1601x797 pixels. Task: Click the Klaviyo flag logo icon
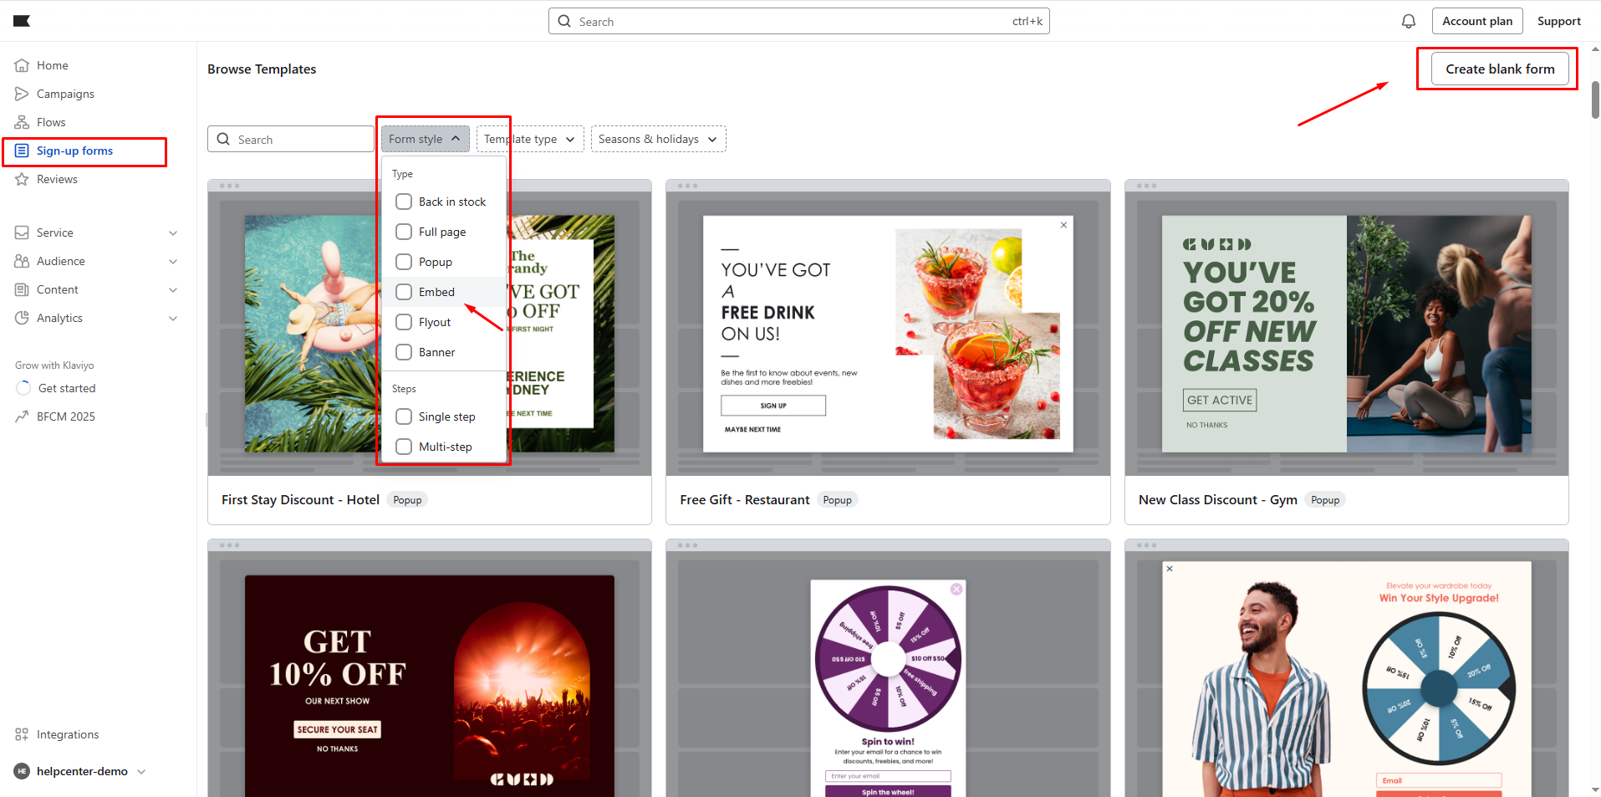22,21
